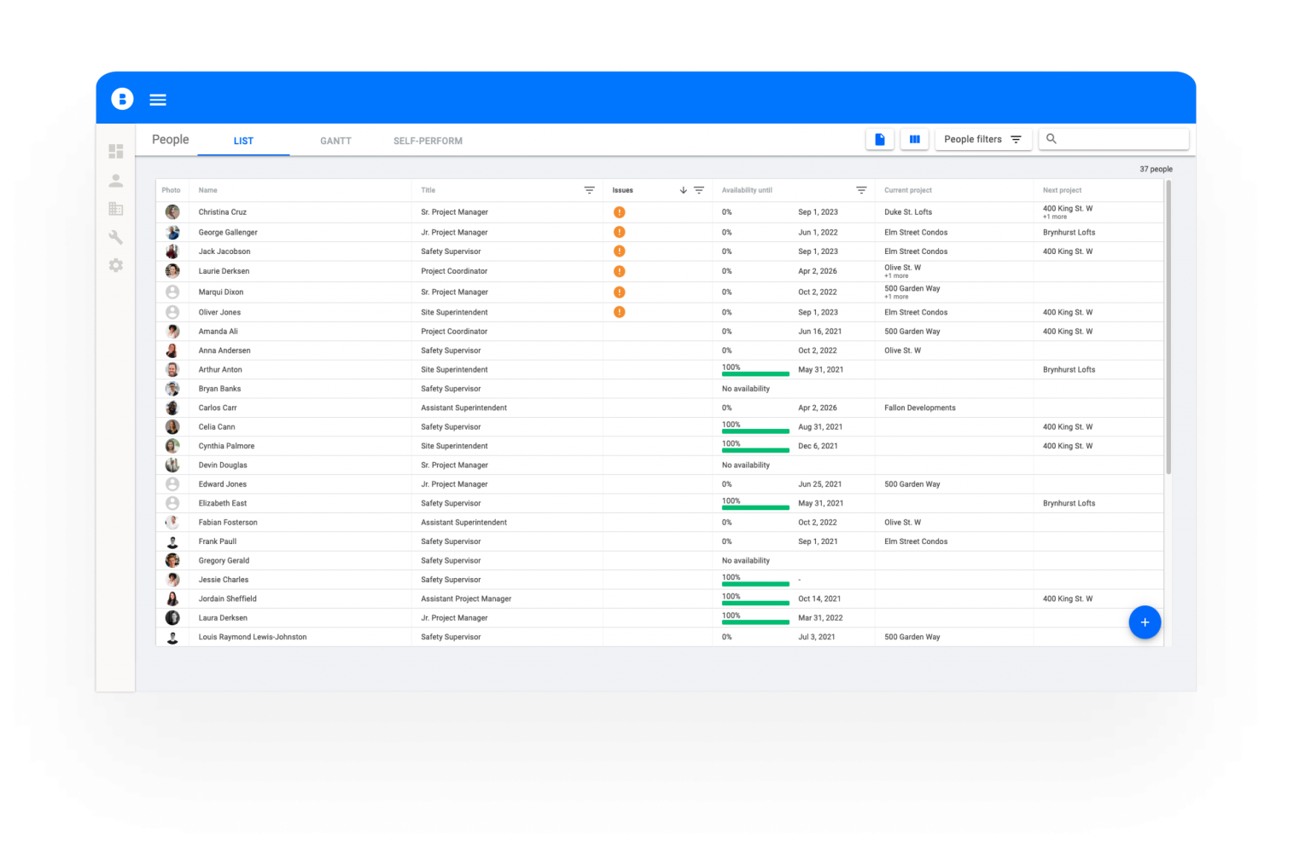
Task: Click the search magnifier icon in the toolbar
Action: pyautogui.click(x=1051, y=138)
